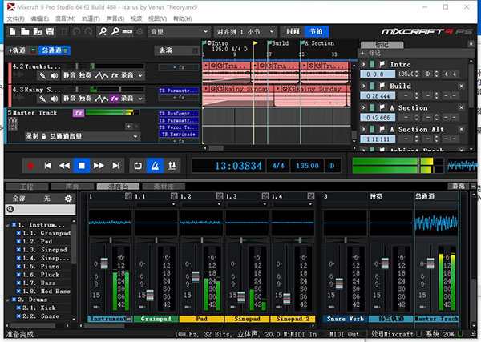
Task: Add a new marker in the marker panel
Action: tap(371, 54)
